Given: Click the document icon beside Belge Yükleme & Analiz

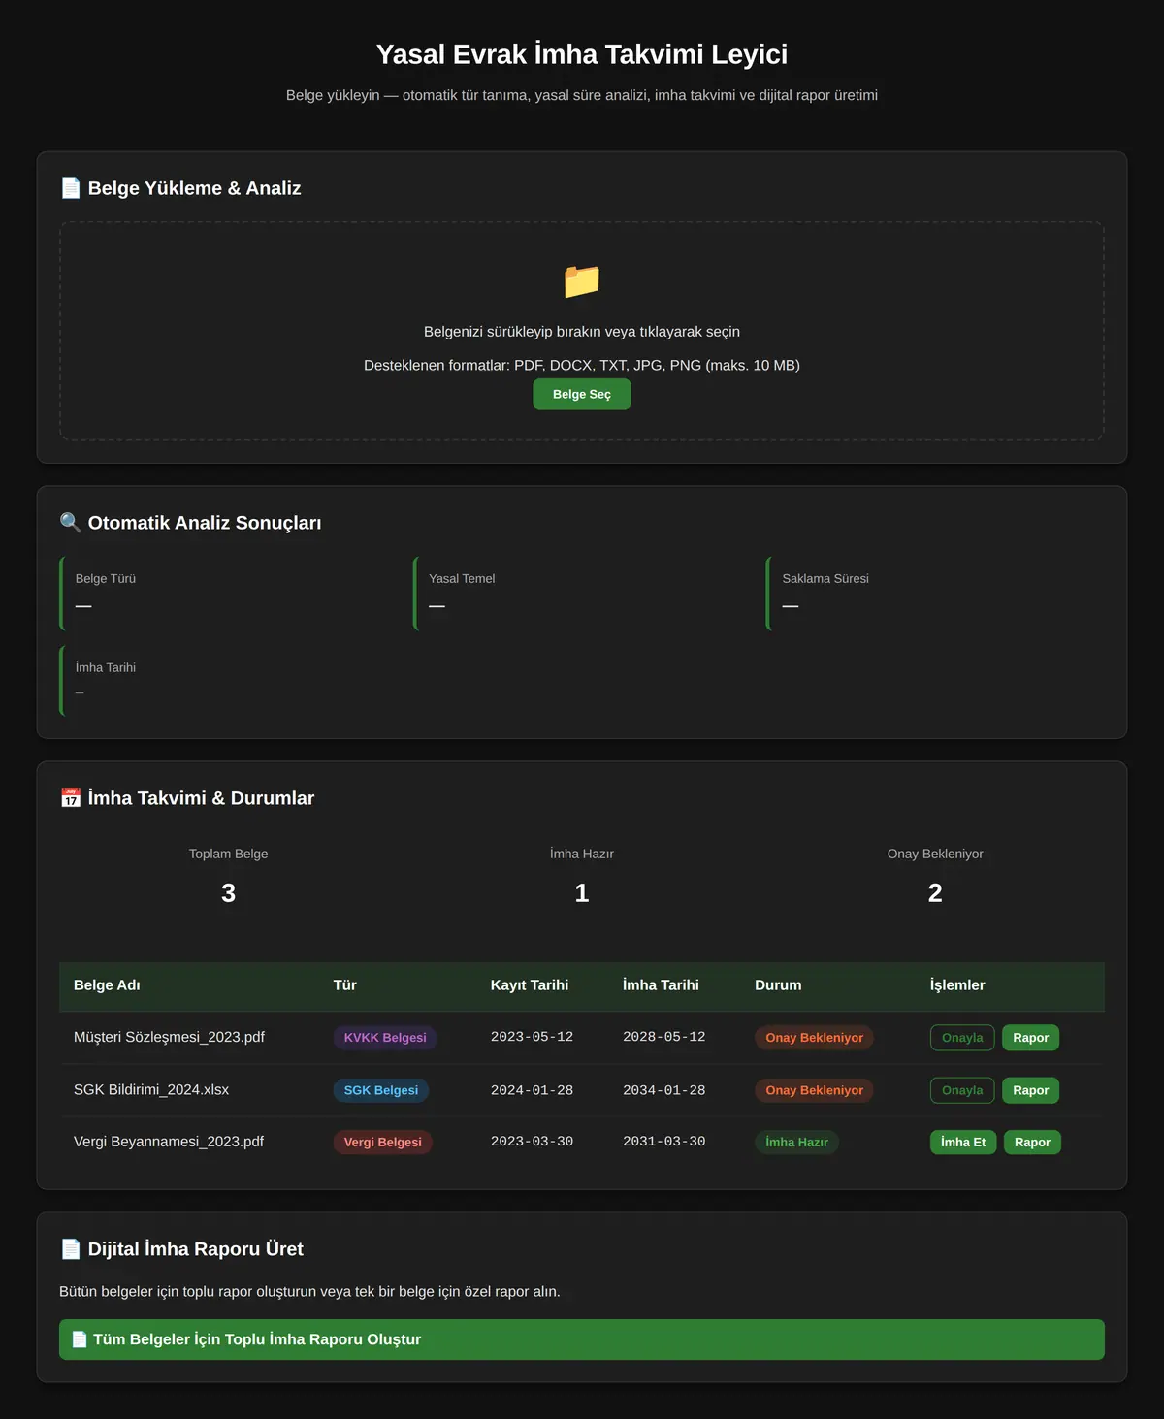Looking at the screenshot, I should pyautogui.click(x=71, y=188).
